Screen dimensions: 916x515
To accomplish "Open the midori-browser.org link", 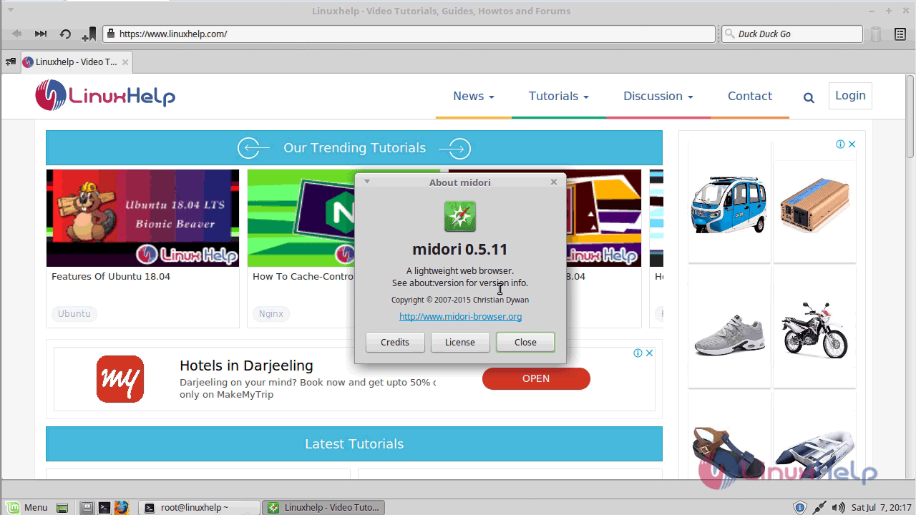I will coord(460,316).
